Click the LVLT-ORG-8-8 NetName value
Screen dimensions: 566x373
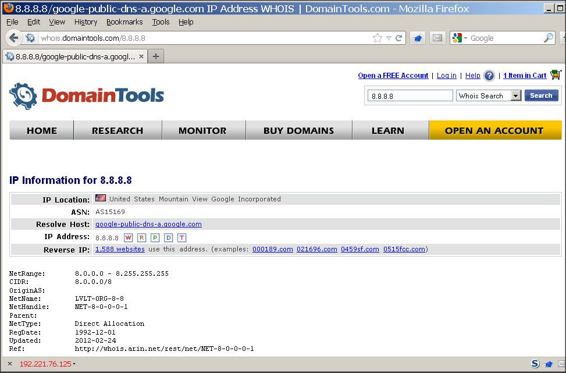coord(99,299)
